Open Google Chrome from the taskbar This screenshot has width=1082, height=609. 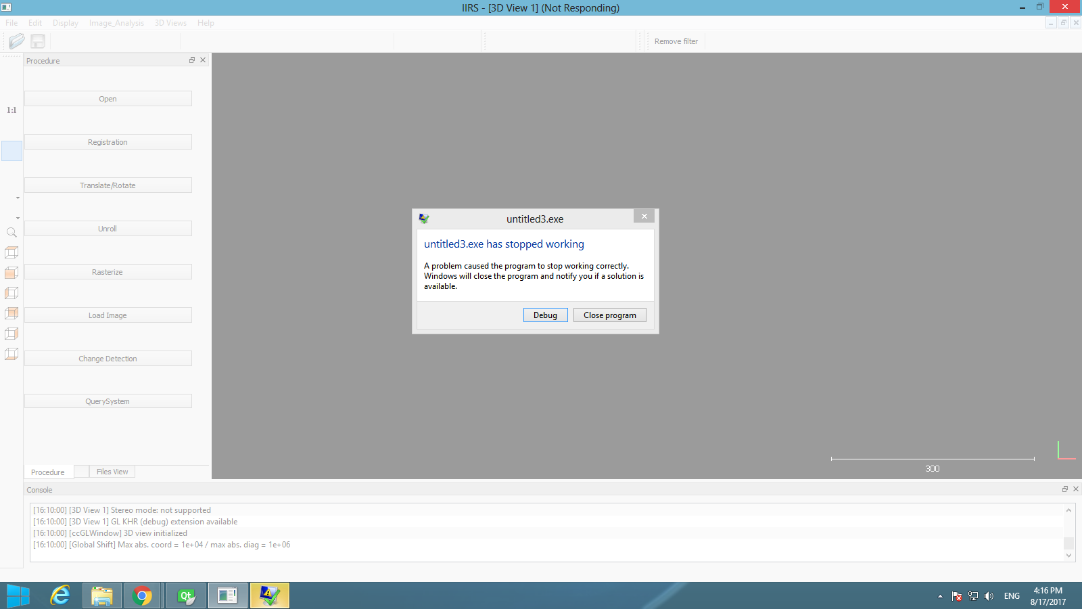[x=142, y=595]
